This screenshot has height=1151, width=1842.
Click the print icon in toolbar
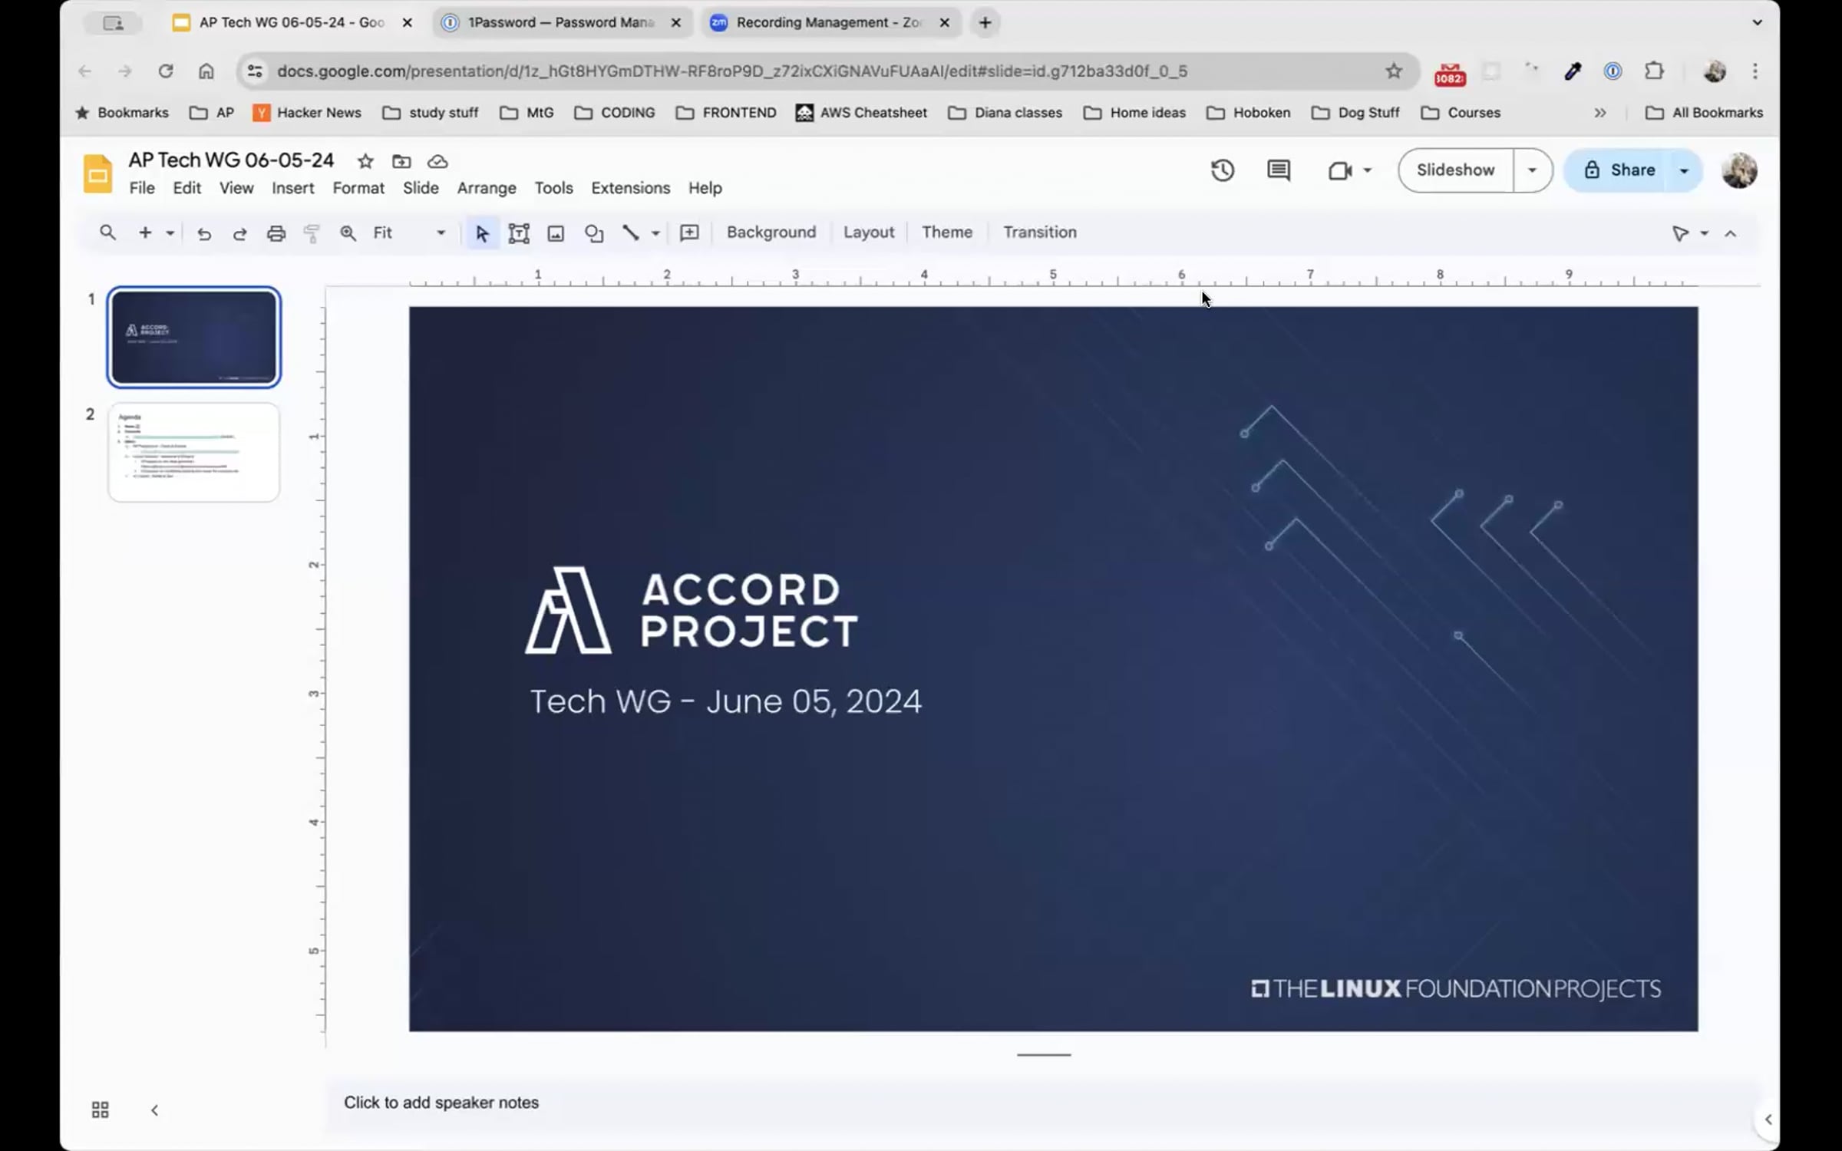point(276,233)
